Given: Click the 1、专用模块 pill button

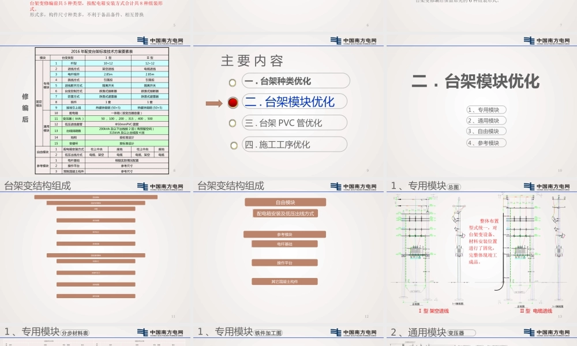Looking at the screenshot, I should [x=486, y=109].
